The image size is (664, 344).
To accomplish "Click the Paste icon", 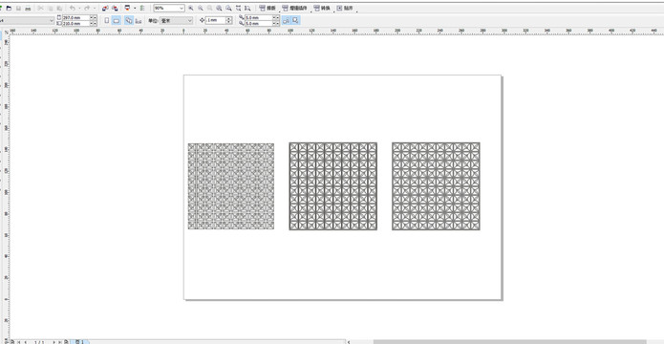I will [x=59, y=8].
